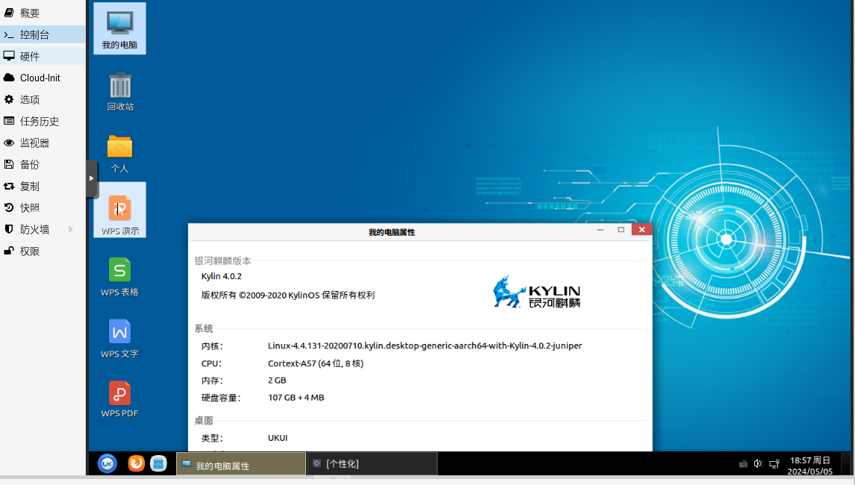
Task: Click the KYLIN logo in properties window
Action: click(537, 292)
